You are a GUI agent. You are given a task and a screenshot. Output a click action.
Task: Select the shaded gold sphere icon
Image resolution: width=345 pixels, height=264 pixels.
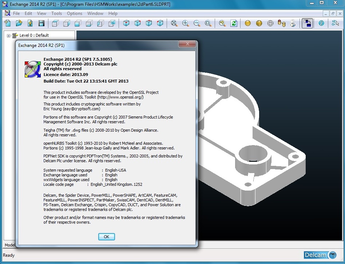pyautogui.click(x=248, y=23)
